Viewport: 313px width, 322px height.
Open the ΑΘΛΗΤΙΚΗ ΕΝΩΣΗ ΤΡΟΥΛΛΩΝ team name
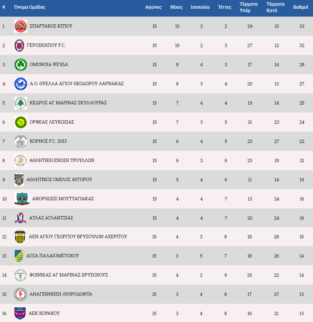tap(62, 160)
